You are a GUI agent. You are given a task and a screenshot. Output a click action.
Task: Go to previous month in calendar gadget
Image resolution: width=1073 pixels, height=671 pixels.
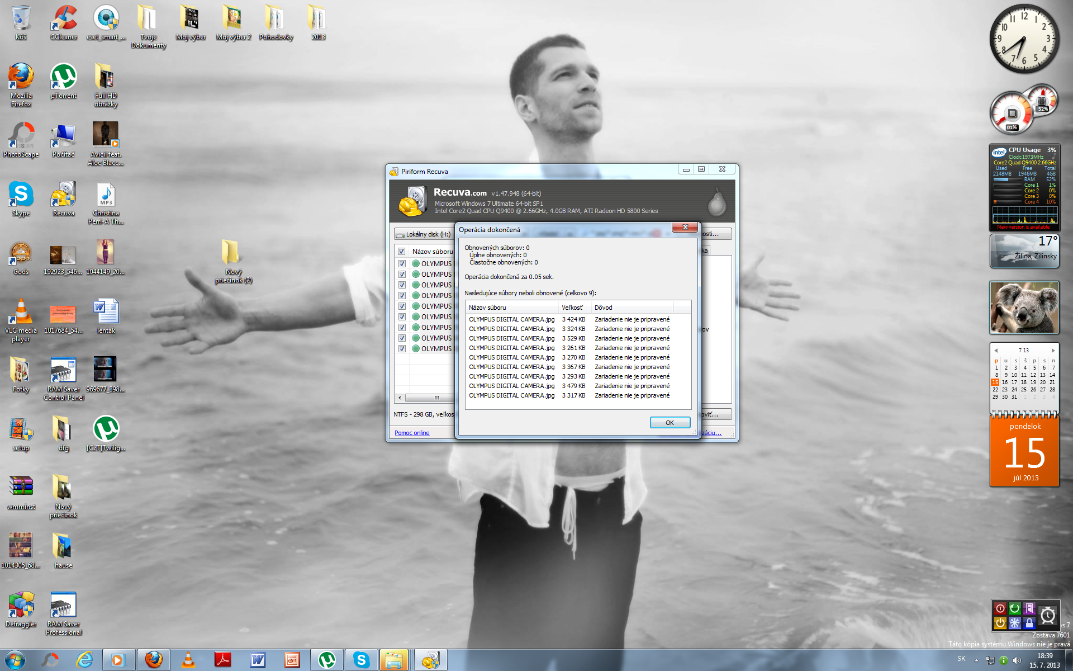pos(996,351)
